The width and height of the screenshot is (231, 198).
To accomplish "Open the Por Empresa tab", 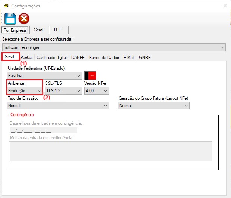I will coord(15,30).
